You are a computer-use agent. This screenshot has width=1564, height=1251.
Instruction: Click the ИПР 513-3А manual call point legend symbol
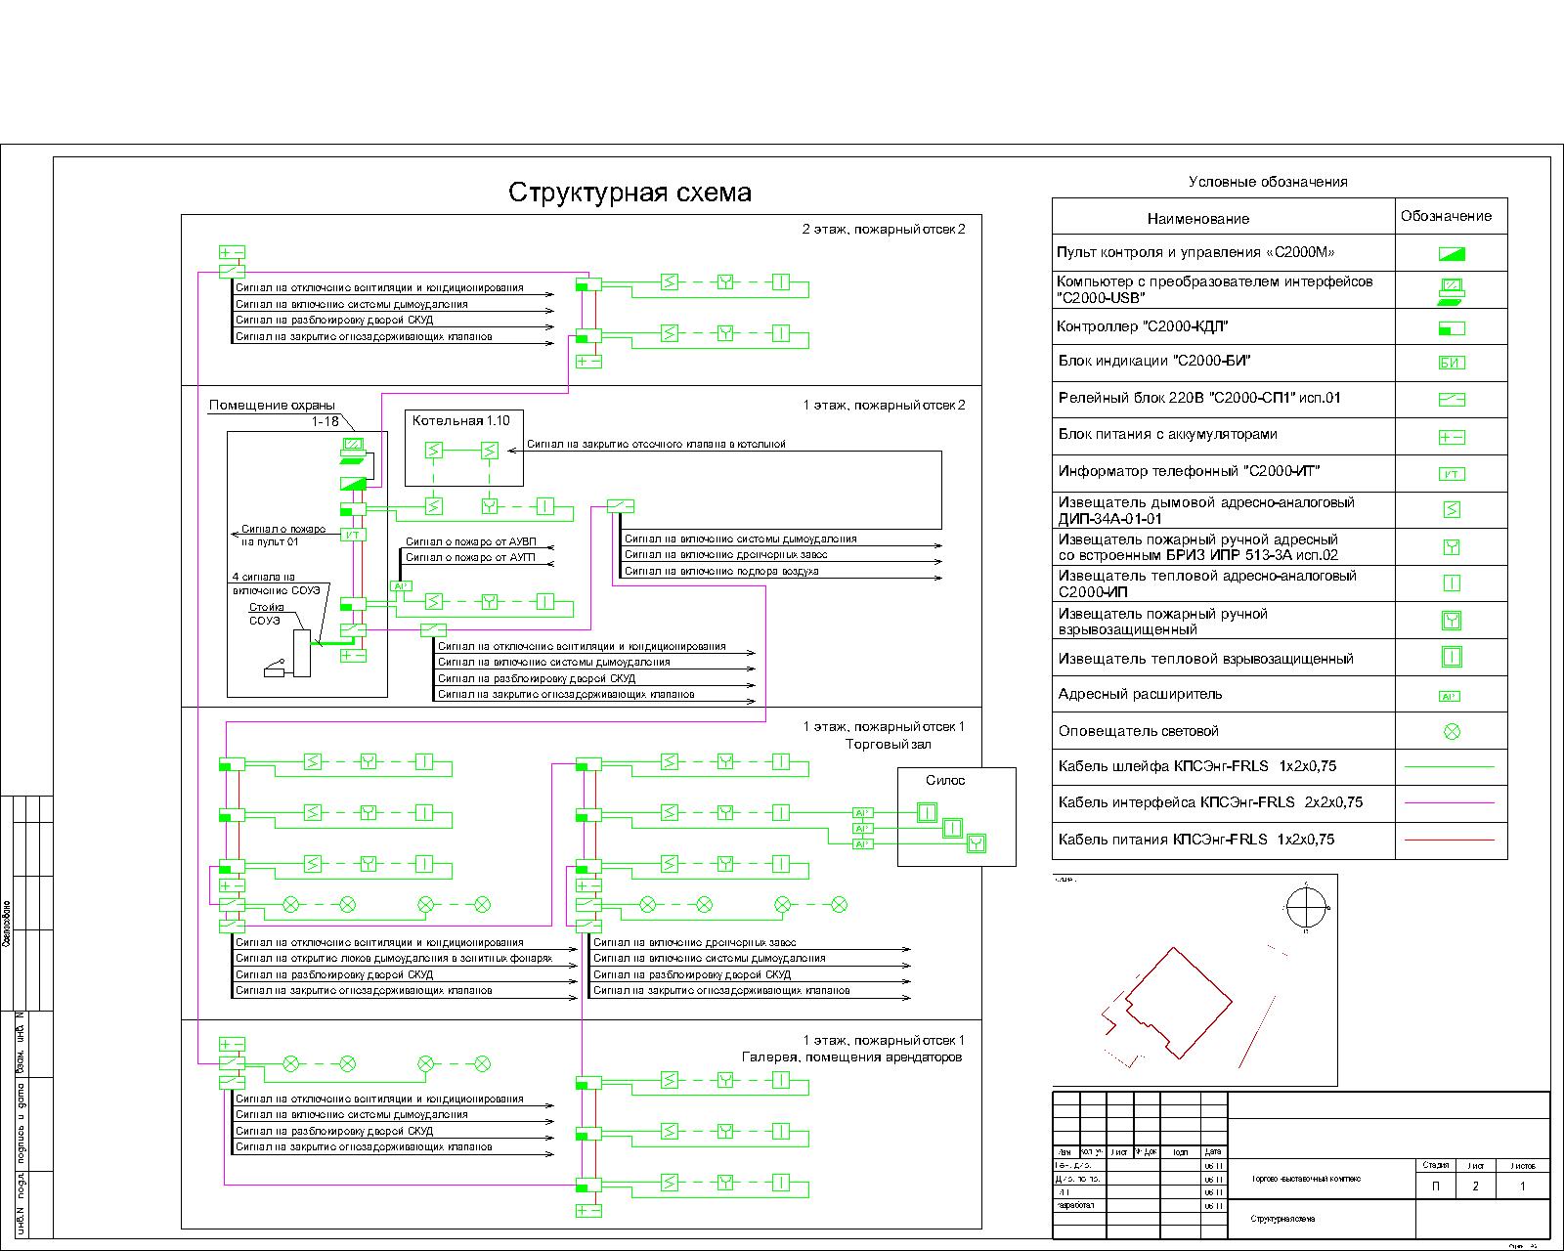click(1452, 546)
